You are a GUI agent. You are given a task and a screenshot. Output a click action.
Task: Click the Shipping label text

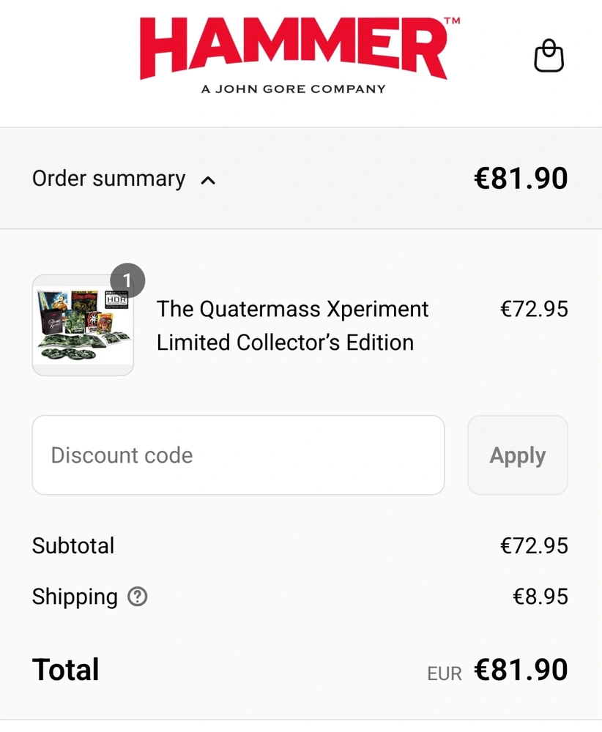pyautogui.click(x=75, y=597)
